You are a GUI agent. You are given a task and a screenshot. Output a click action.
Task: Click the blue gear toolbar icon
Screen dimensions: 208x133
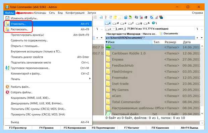tap(125, 17)
